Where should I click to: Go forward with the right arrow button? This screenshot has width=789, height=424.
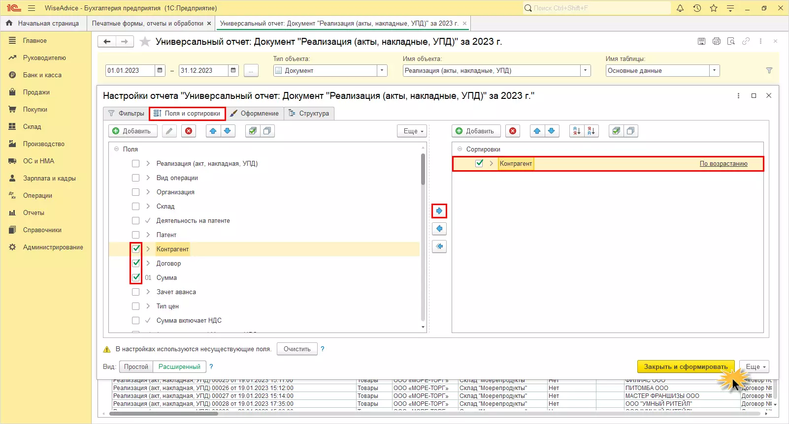tap(125, 42)
